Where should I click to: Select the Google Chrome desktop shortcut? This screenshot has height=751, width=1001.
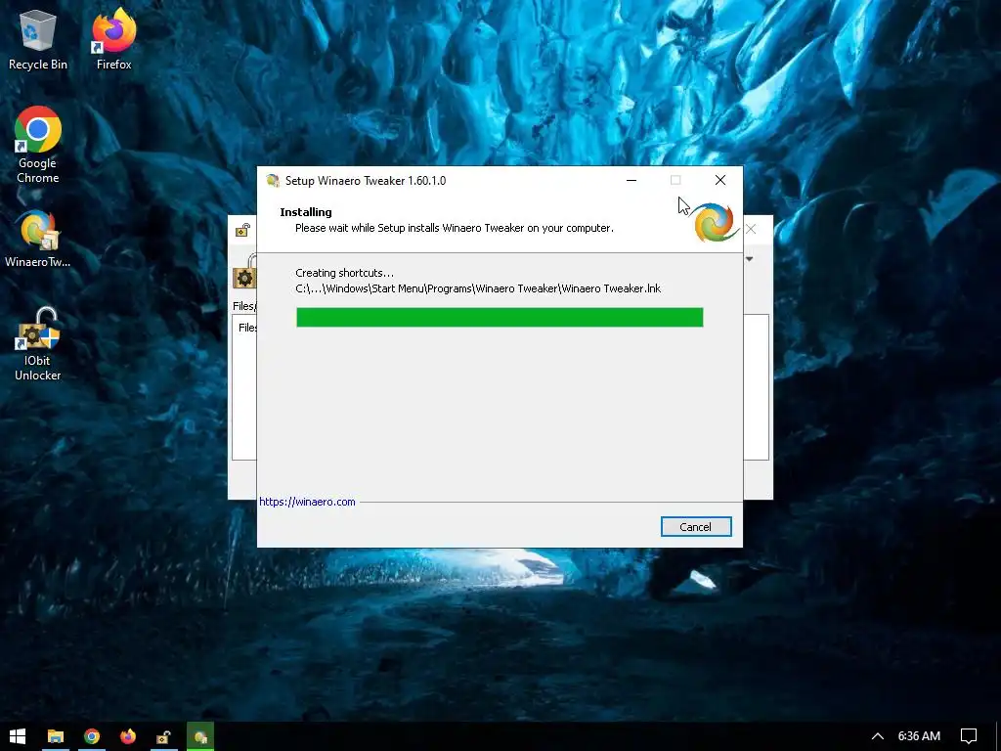pyautogui.click(x=38, y=145)
